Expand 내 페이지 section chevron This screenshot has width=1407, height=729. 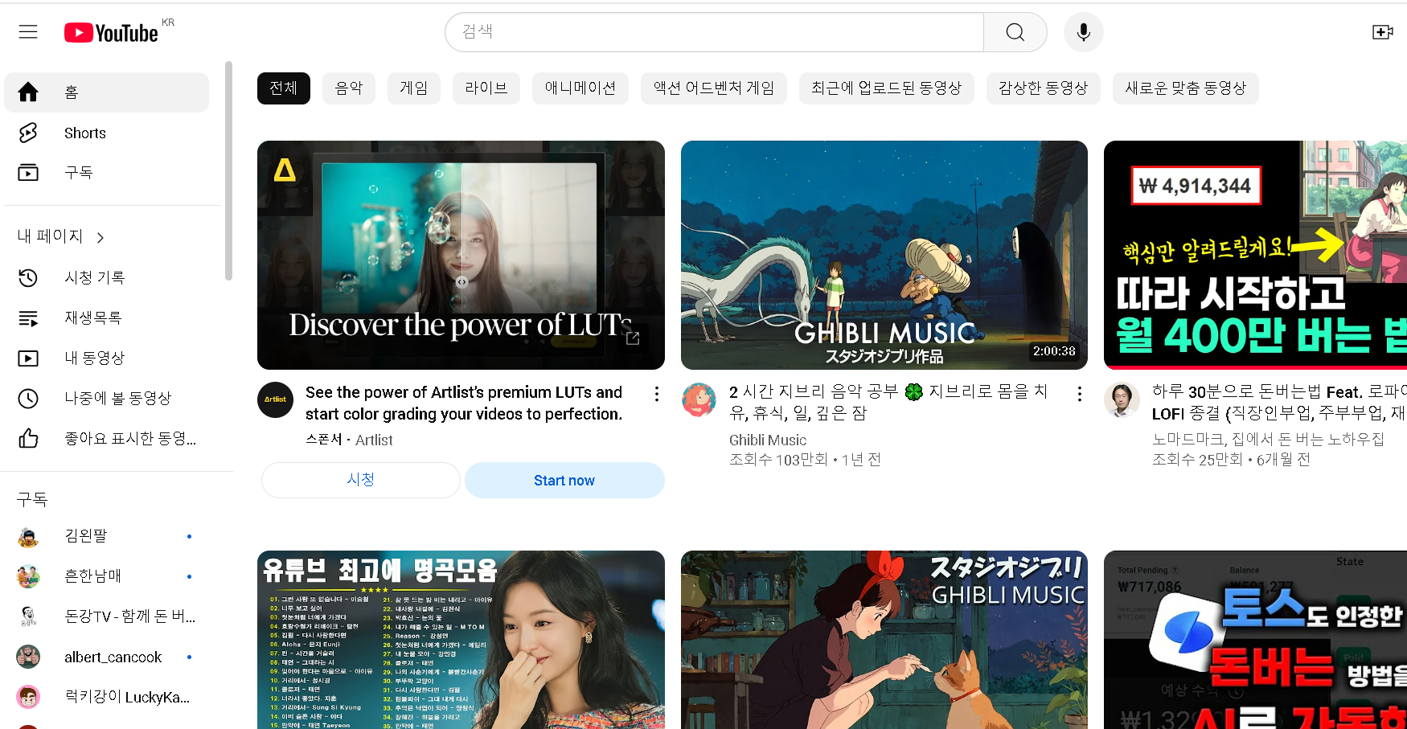pos(100,237)
